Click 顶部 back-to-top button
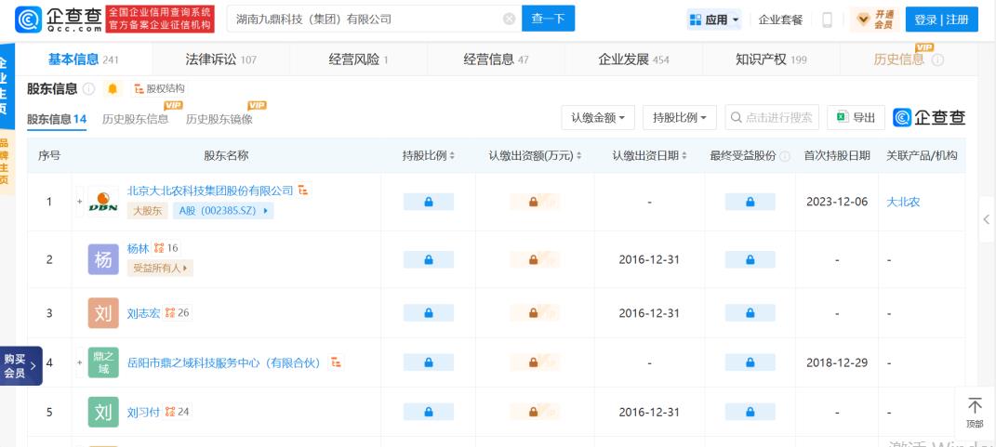 click(975, 412)
